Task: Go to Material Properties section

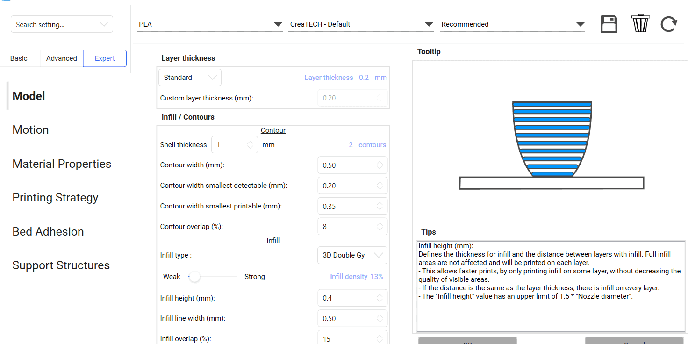Action: 62,164
